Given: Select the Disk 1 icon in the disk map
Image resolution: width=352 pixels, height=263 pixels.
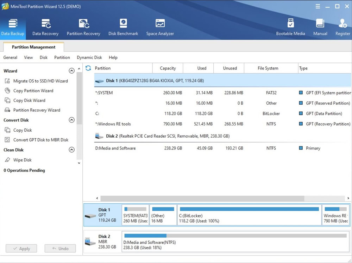Looking at the screenshot, I should click(90, 216).
